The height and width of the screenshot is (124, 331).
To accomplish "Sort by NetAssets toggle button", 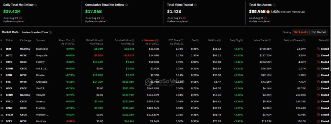I will 301,32.
